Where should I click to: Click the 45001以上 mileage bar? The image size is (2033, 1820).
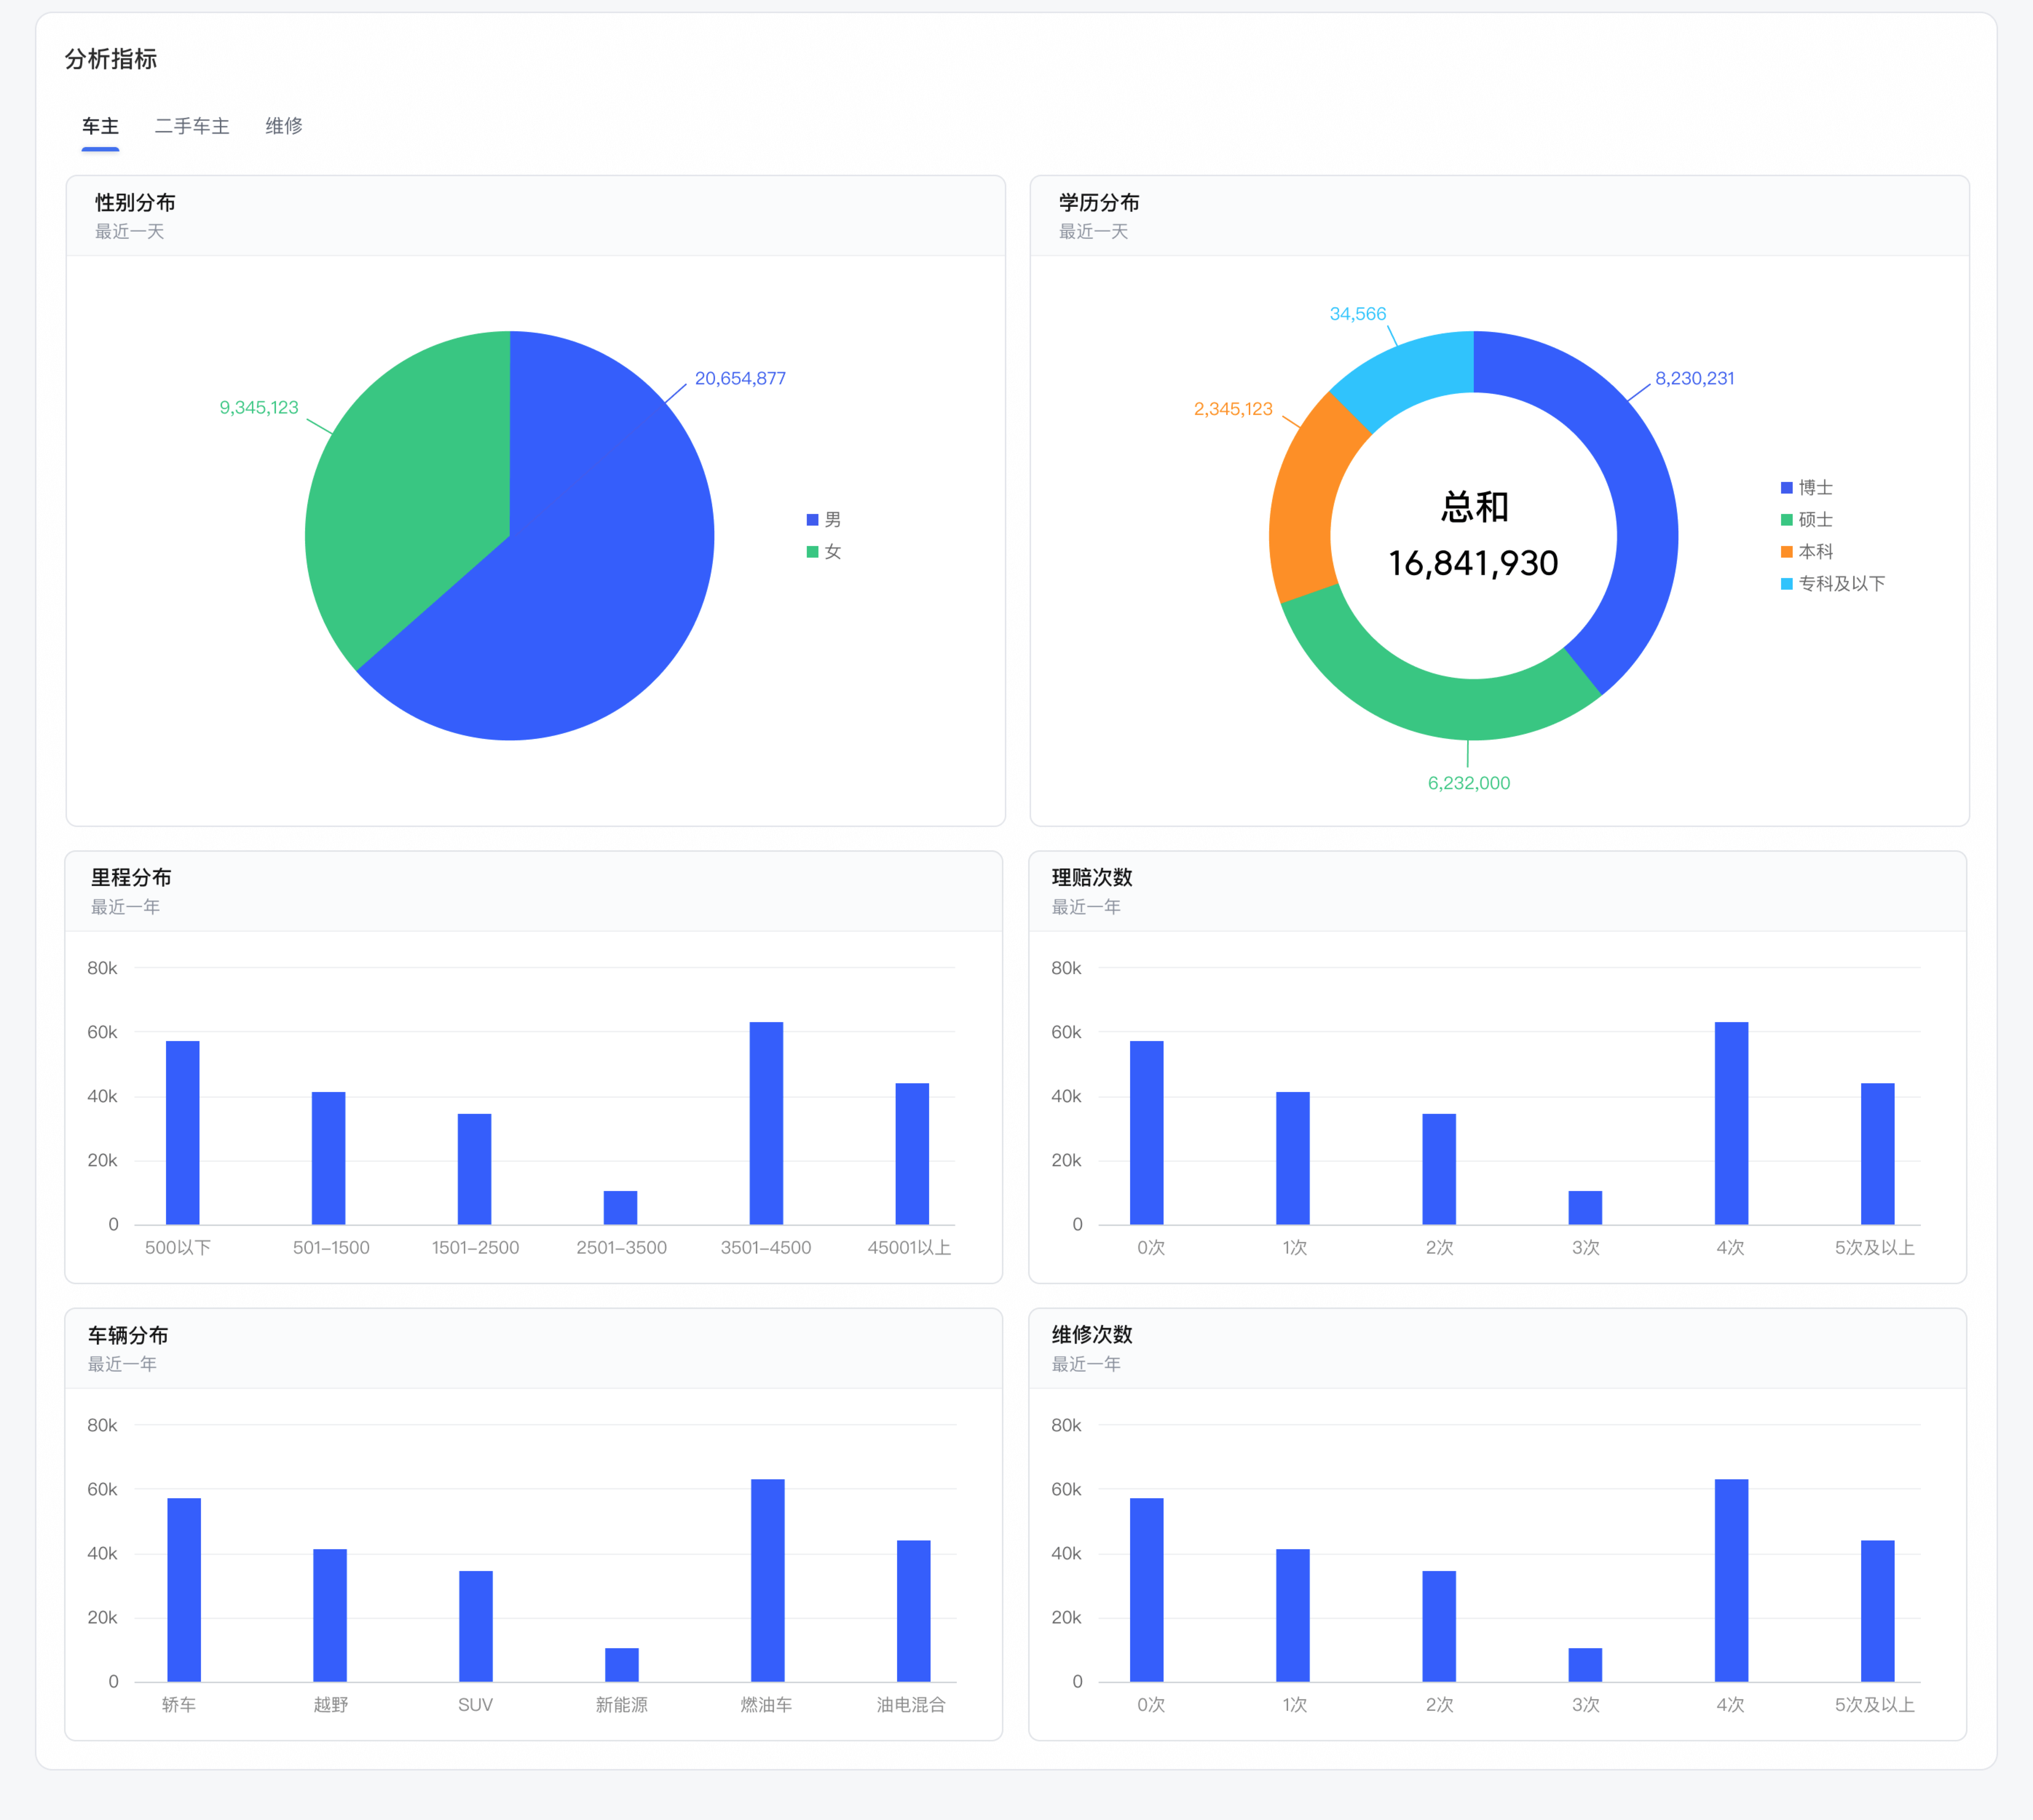(912, 1153)
